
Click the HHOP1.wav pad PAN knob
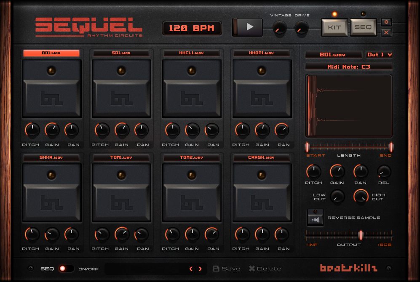[x=282, y=130]
